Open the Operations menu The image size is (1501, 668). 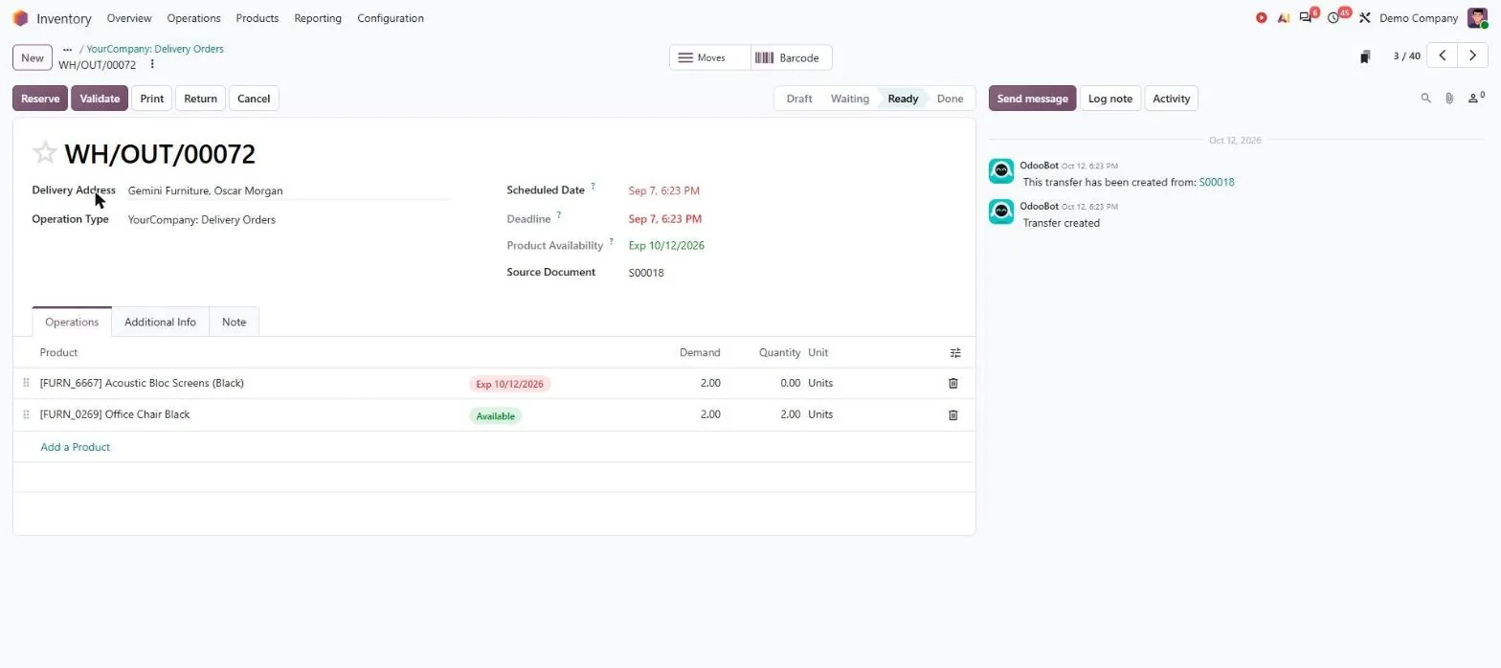pyautogui.click(x=193, y=18)
